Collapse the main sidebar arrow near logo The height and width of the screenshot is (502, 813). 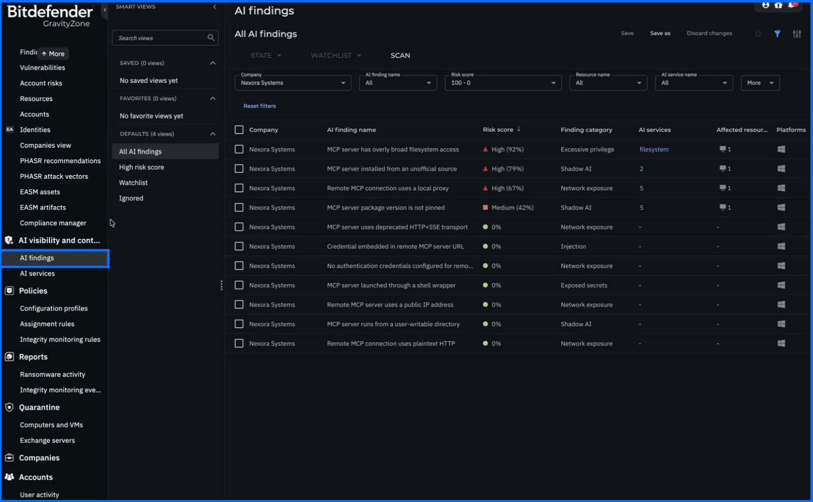[x=105, y=10]
